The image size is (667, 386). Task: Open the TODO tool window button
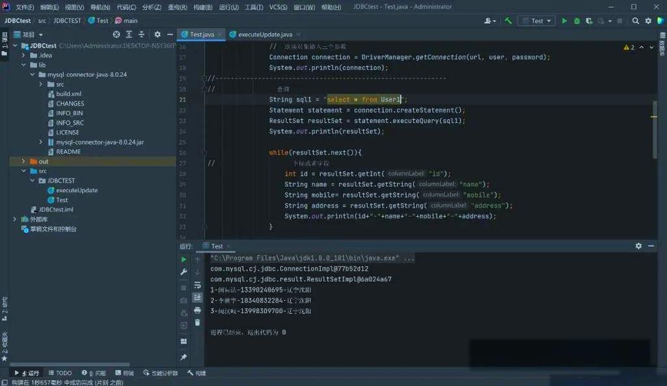tap(60, 373)
